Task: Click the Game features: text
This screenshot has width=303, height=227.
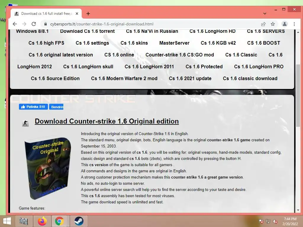Action: [x=32, y=208]
